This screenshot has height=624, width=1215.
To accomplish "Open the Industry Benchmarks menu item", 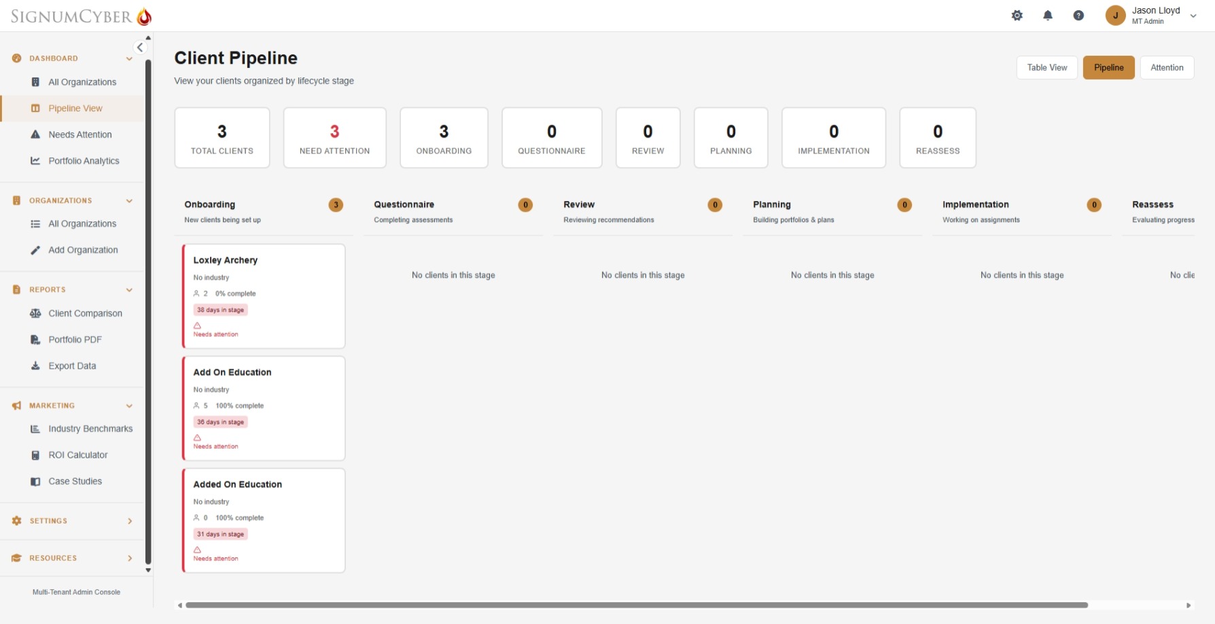I will 90,428.
